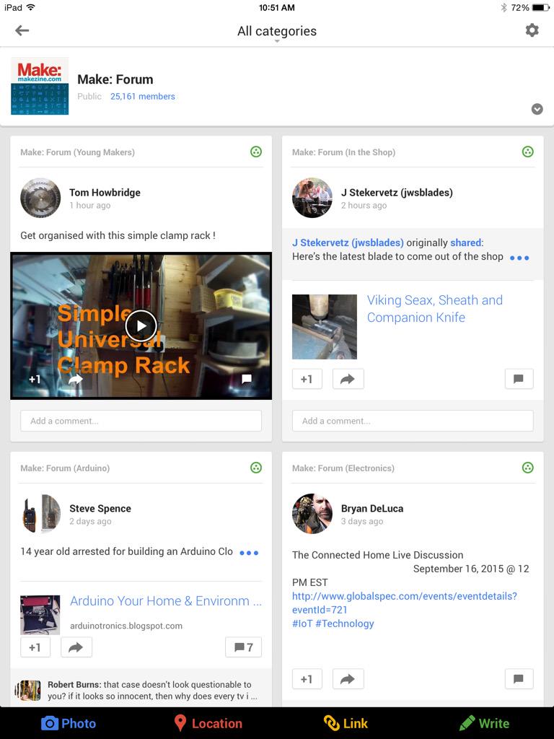Open arduinotronics.blogspot.com source text

click(x=126, y=626)
